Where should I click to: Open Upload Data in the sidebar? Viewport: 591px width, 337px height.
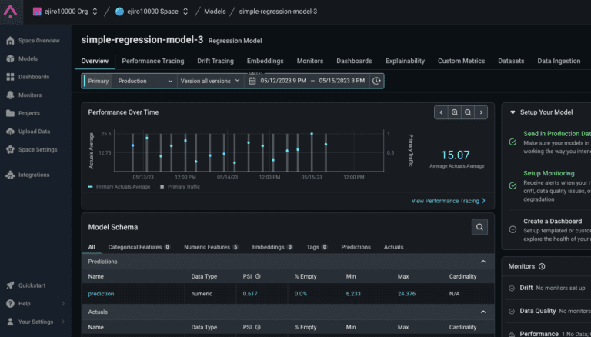point(34,132)
